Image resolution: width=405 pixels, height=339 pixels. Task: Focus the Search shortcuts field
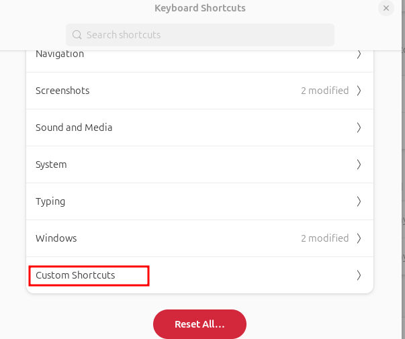[x=200, y=35]
